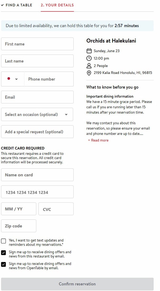Click the person icon beside 2 People
The image size is (160, 291).
pos(89,66)
